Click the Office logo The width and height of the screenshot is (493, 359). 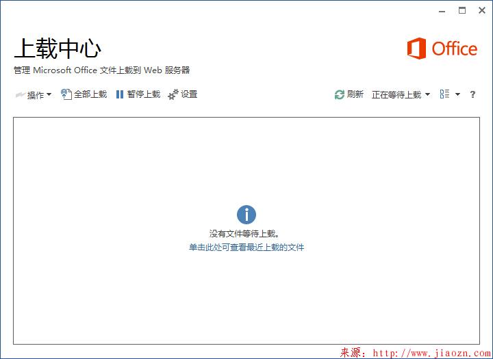[x=442, y=49]
